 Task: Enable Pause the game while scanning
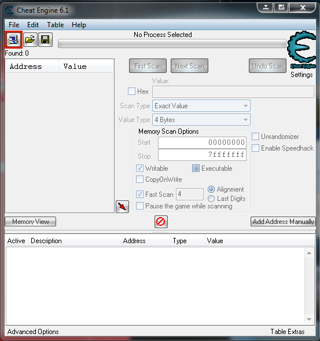[x=139, y=206]
